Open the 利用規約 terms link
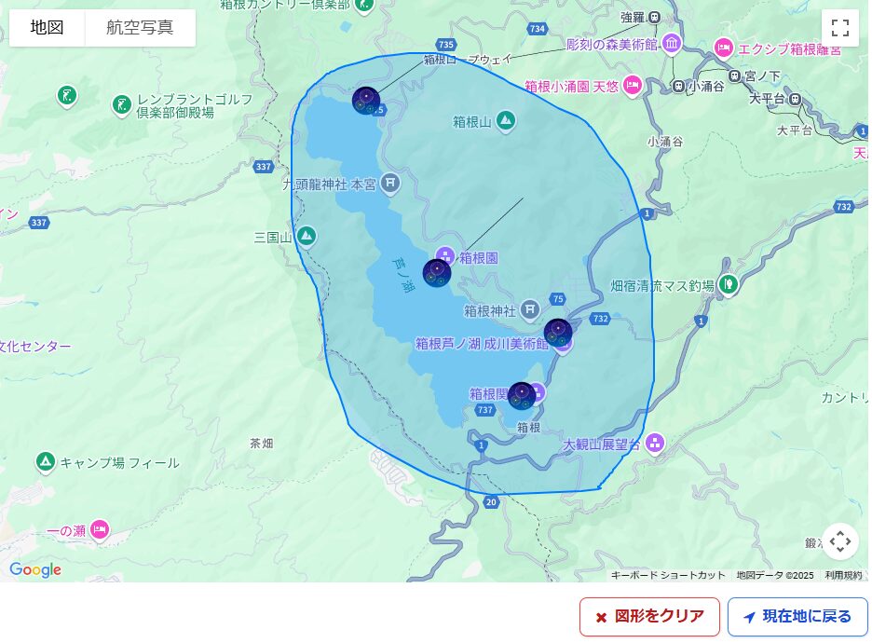Screen dimensions: 872x643 tap(843, 575)
